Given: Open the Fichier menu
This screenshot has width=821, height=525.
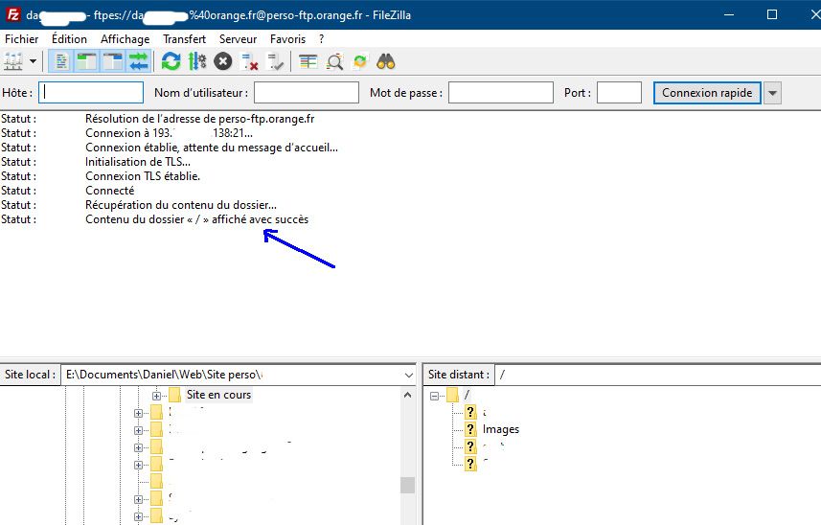Looking at the screenshot, I should 22,39.
